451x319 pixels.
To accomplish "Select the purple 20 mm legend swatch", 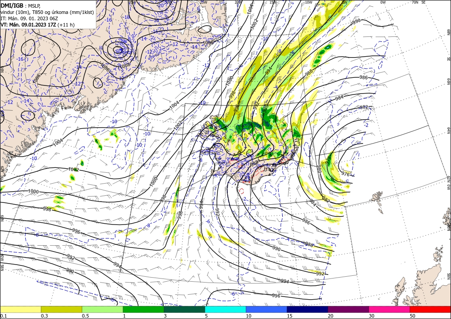I will pyautogui.click(x=348, y=309).
